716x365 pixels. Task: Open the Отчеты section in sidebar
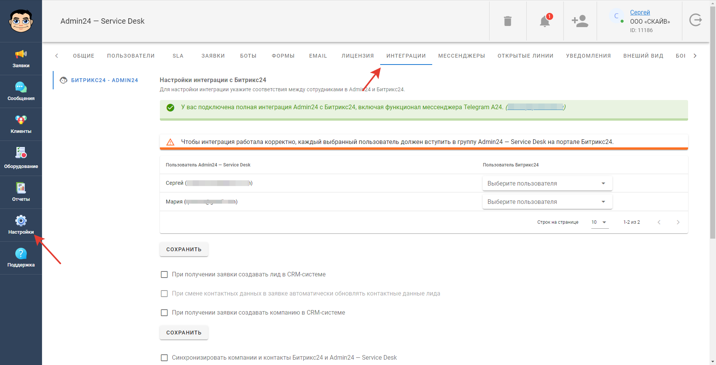21,192
